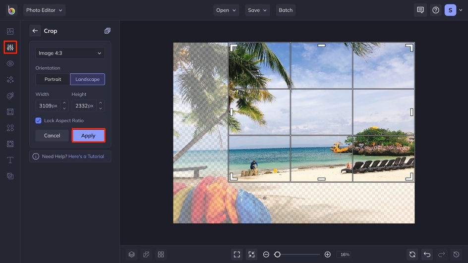Click the bottom edge crop handle
The width and height of the screenshot is (468, 263).
tap(321, 179)
